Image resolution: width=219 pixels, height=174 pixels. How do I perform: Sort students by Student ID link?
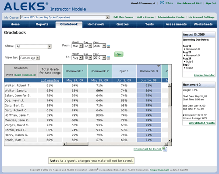click(29, 75)
